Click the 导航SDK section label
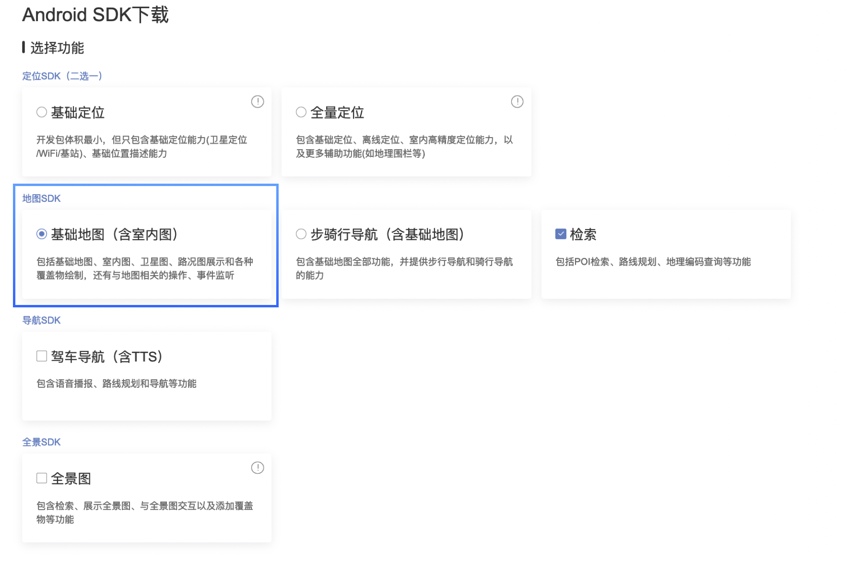Screen dimensions: 846x561 click(42, 320)
